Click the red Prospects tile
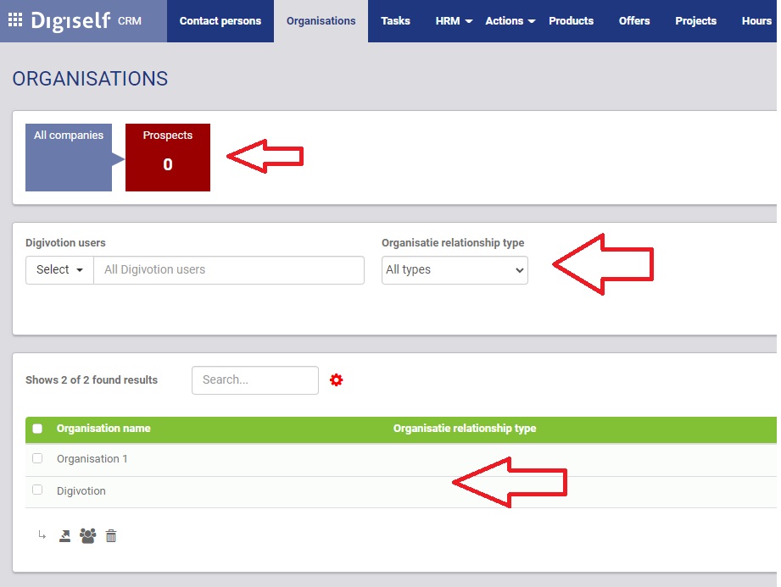The image size is (781, 587). click(x=168, y=158)
